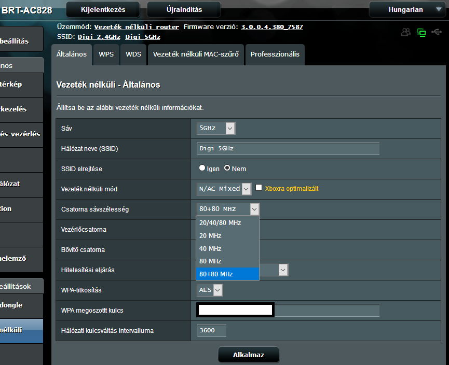Click the Csatorna sávszélesség row label

(x=95, y=209)
